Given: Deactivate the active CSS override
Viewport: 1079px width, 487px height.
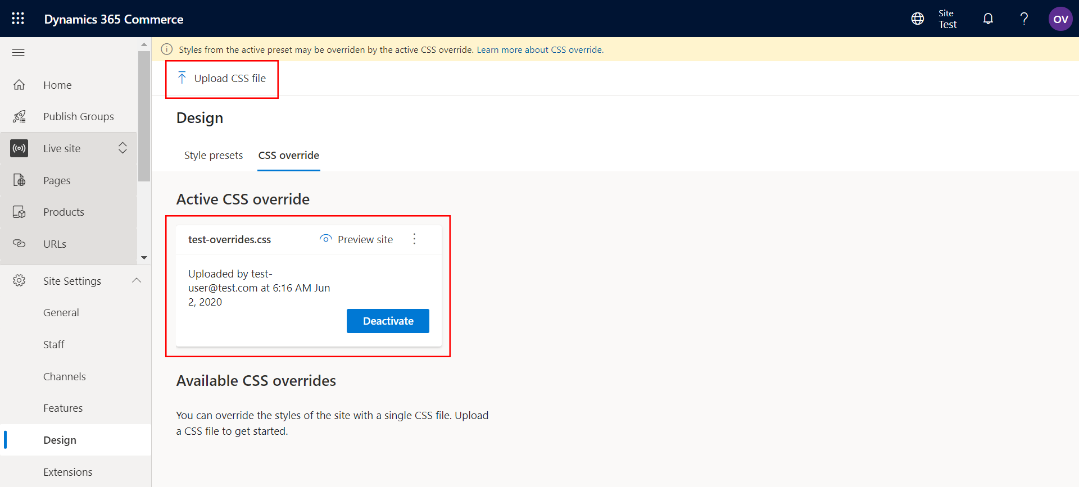Looking at the screenshot, I should [388, 321].
